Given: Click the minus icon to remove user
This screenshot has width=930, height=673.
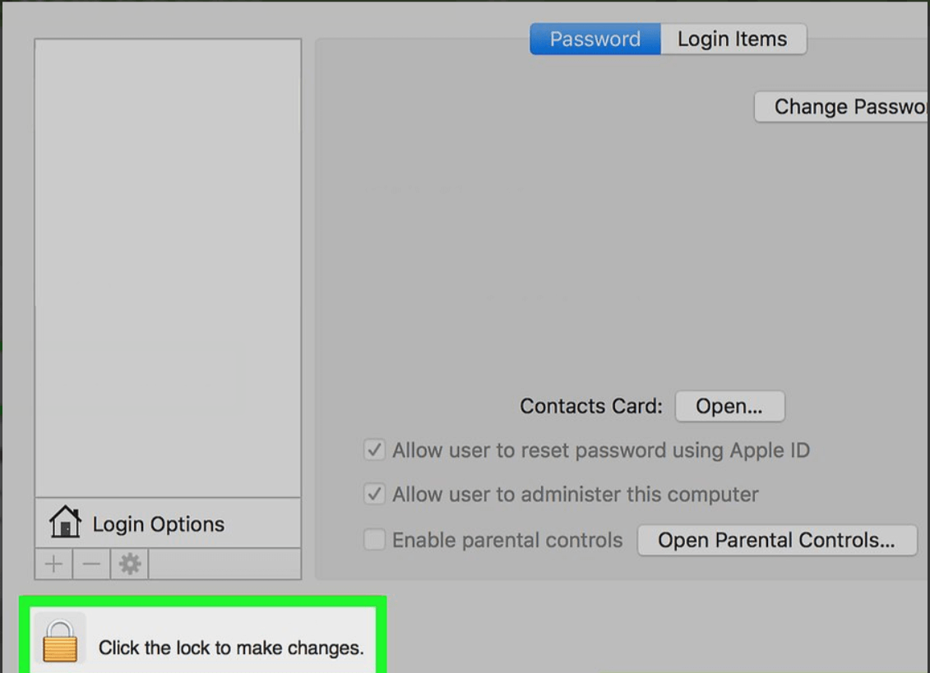Looking at the screenshot, I should point(91,564).
